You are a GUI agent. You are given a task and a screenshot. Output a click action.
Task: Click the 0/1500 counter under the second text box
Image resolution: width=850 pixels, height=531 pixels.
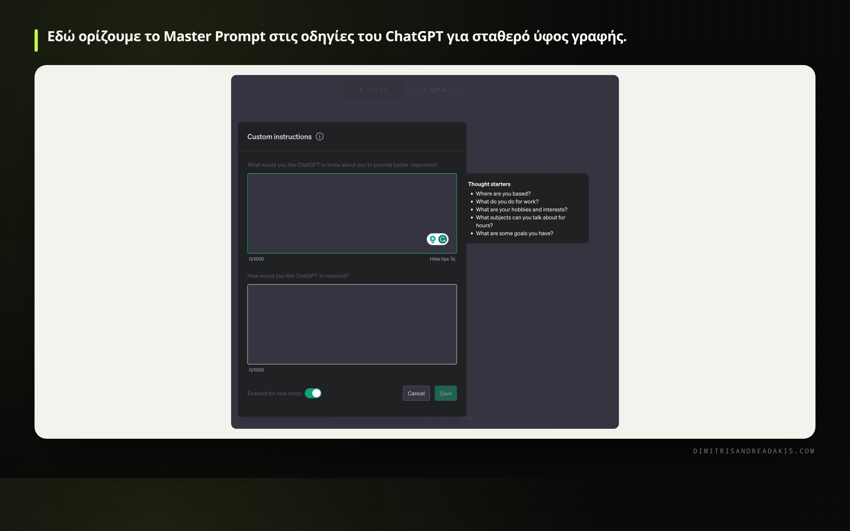click(x=256, y=370)
